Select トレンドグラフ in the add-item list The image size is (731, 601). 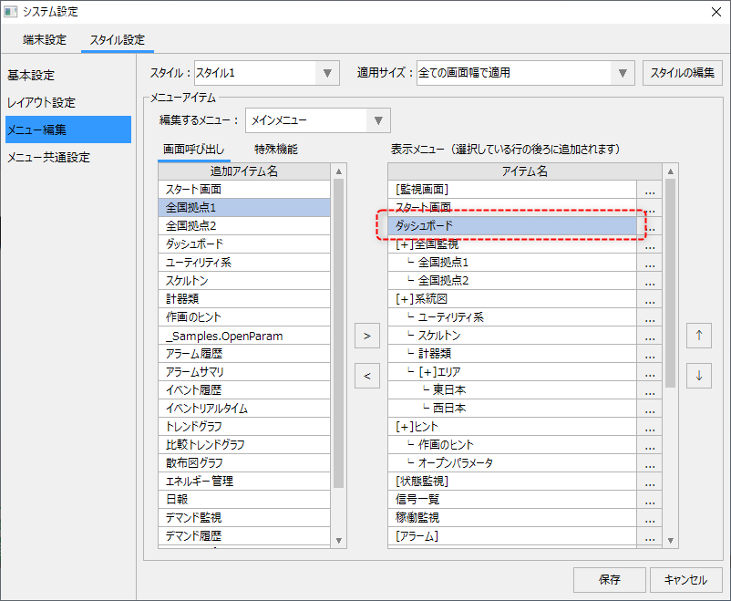(243, 427)
